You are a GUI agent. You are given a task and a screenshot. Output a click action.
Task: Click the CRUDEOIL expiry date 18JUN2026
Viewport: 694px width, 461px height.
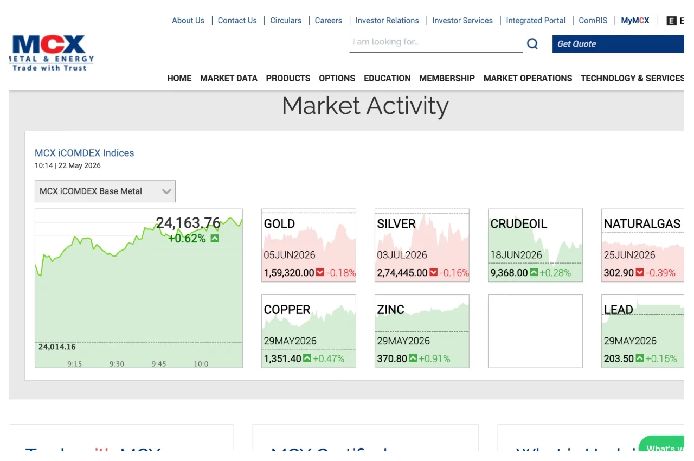click(x=516, y=255)
